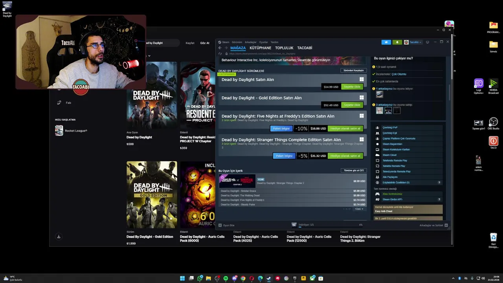
Task: Click '3 arkadaşınız' owners link
Action: [x=384, y=105]
